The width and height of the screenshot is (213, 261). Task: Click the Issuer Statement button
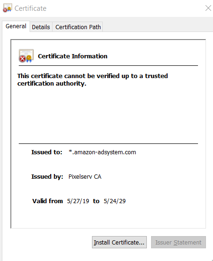(x=178, y=242)
